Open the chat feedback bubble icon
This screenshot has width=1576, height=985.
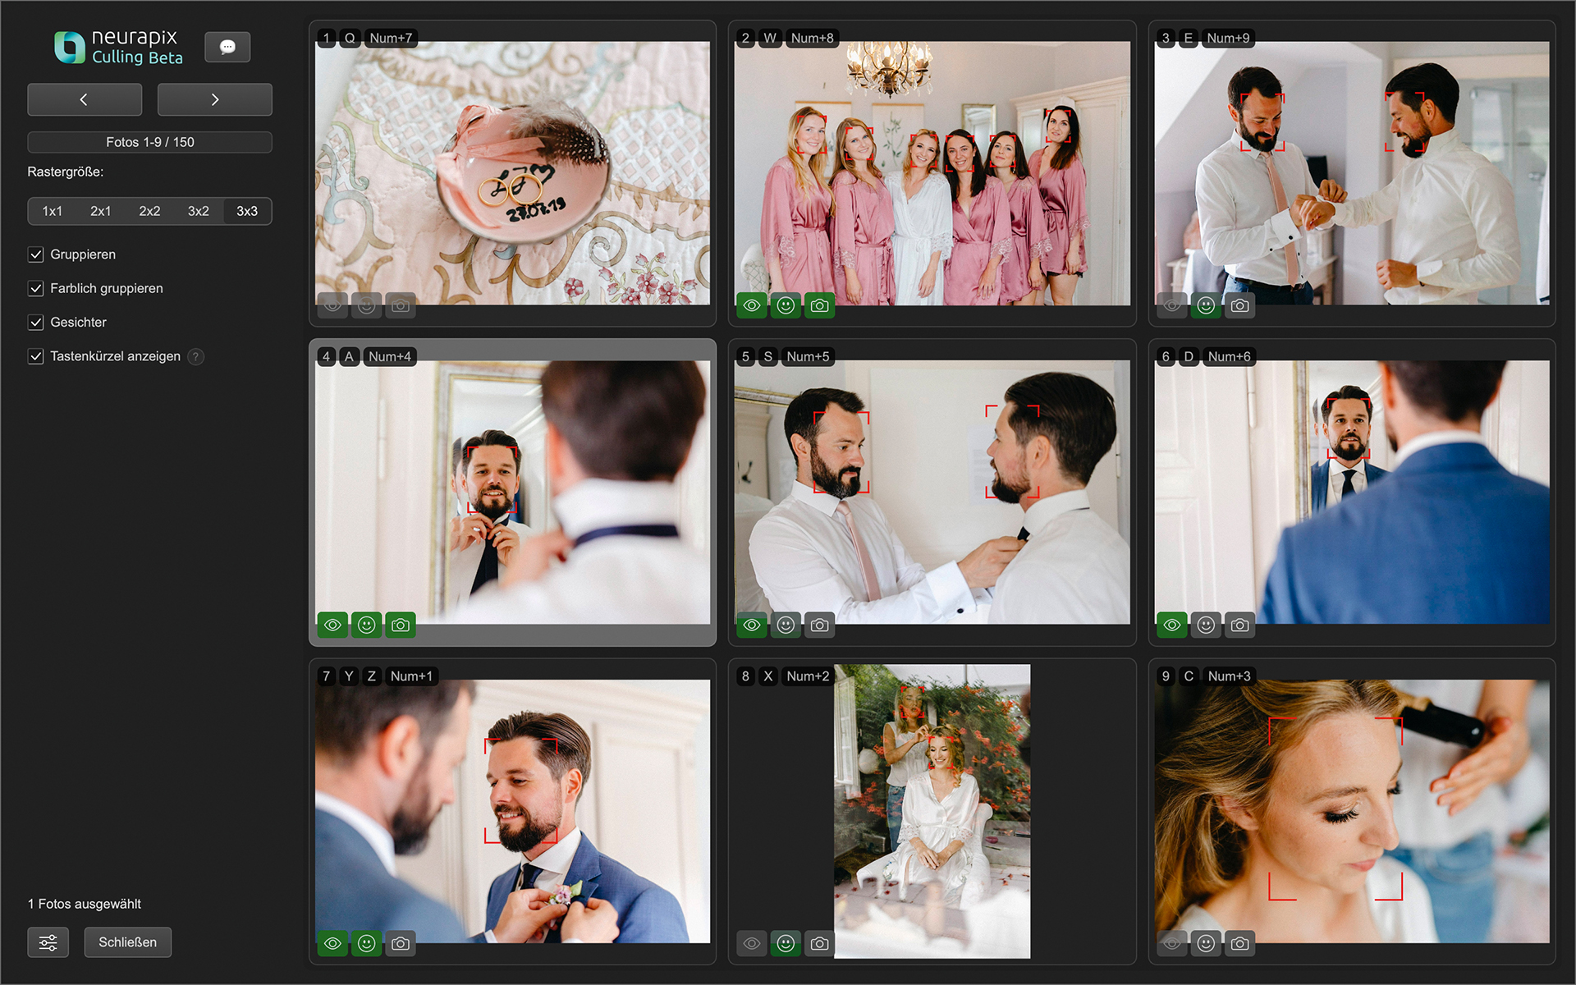tap(227, 47)
